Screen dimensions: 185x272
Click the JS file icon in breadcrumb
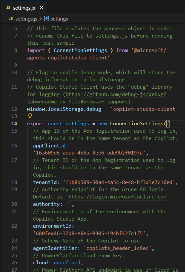[11, 19]
